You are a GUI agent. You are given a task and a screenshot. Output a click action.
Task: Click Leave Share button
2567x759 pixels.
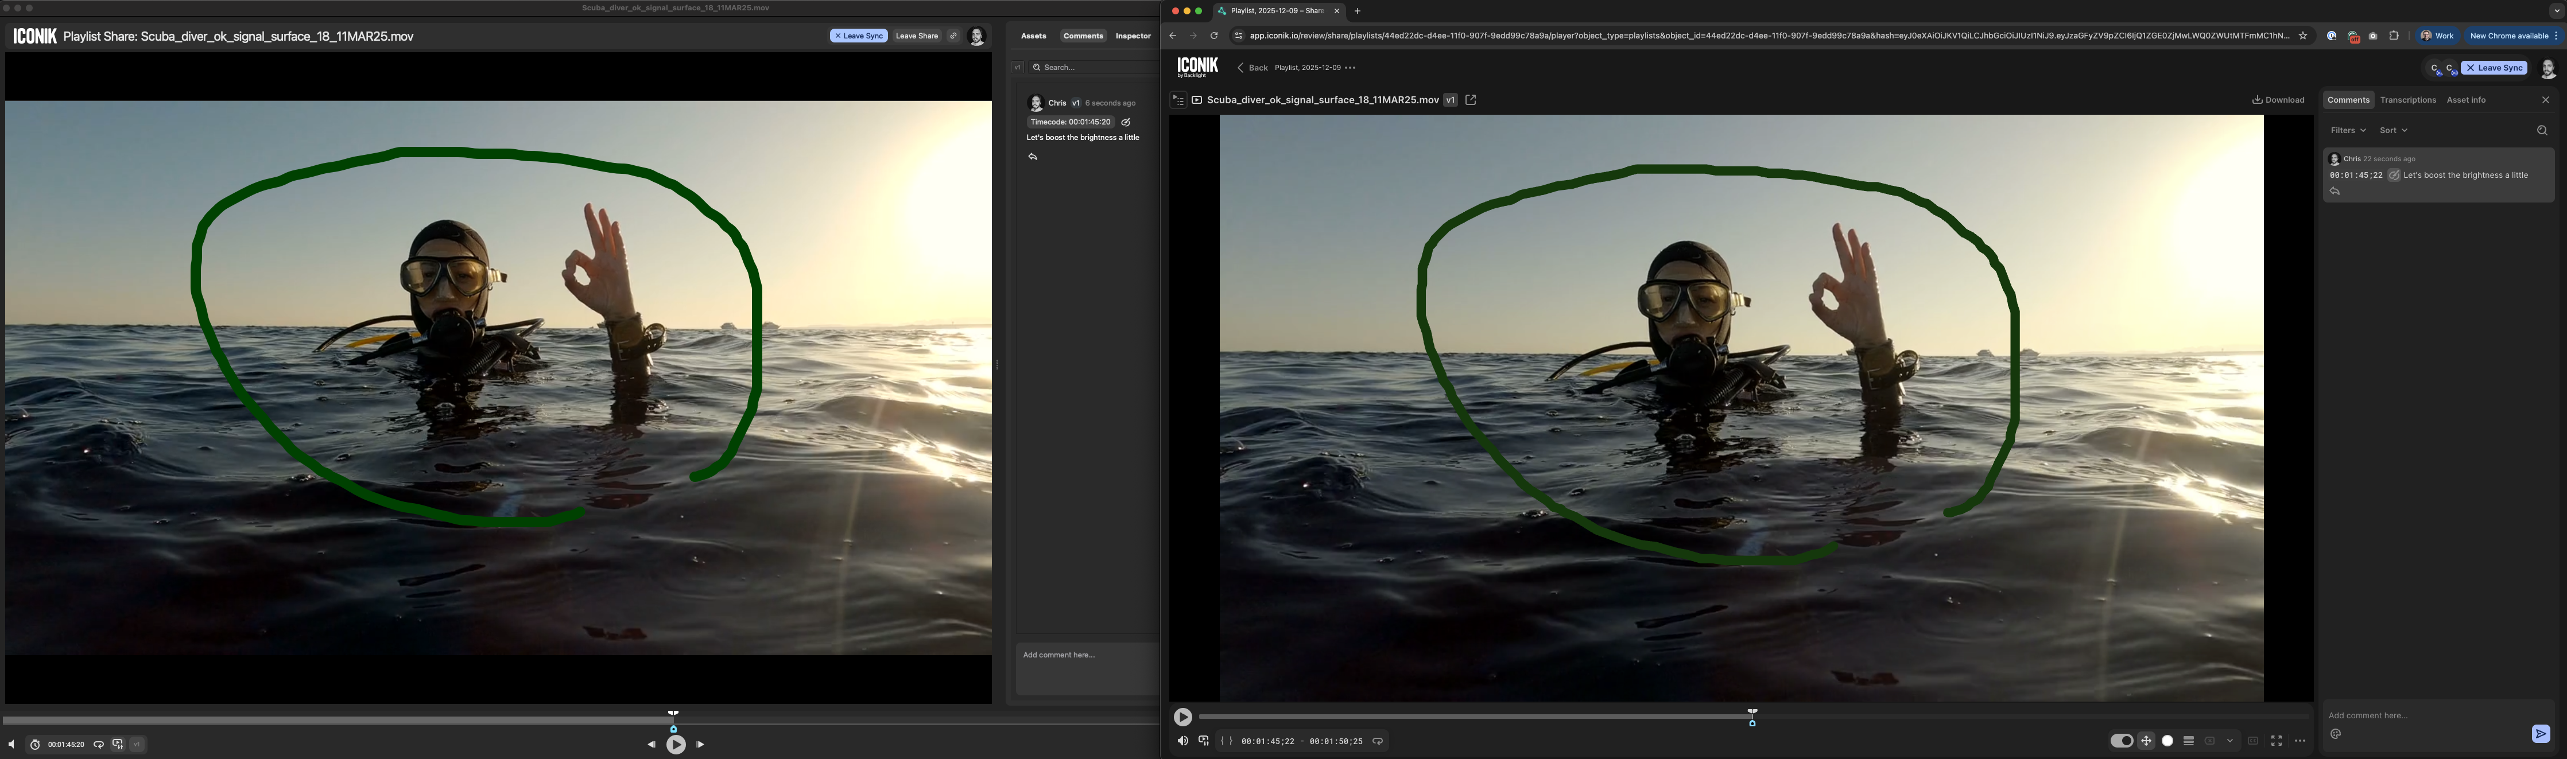[x=916, y=36]
